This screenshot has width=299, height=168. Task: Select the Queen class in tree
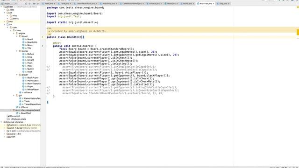click(x=30, y=69)
